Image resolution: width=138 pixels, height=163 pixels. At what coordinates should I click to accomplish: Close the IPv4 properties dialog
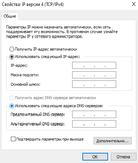[134, 4]
